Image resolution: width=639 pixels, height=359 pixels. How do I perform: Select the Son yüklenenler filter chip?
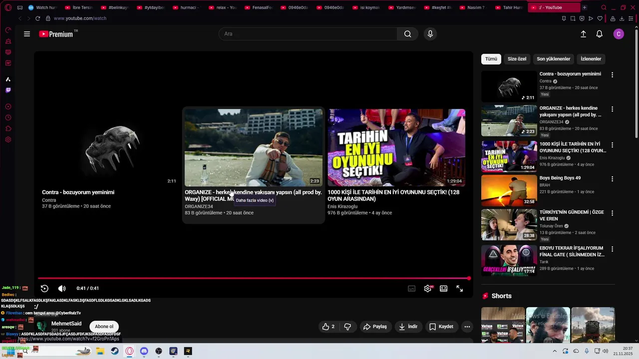coord(553,59)
